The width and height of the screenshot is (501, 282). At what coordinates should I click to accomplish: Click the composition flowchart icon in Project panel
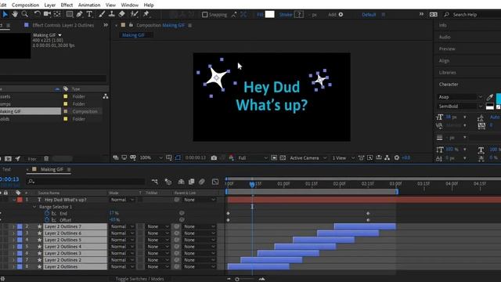pyautogui.click(x=106, y=96)
